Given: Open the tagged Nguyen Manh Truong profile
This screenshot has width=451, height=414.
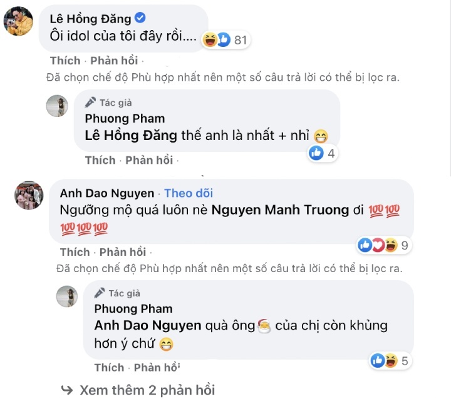Looking at the screenshot, I should [280, 210].
